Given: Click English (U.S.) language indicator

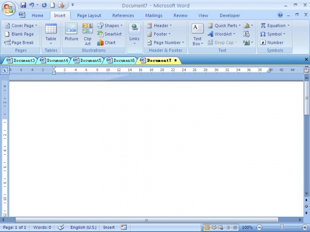Looking at the screenshot, I should (83, 228).
